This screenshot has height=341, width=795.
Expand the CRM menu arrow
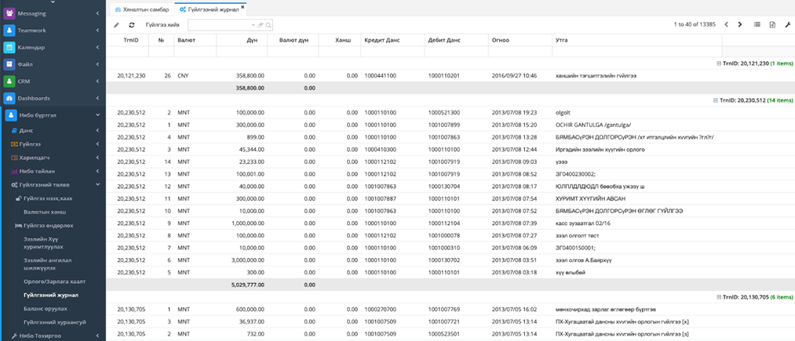pyautogui.click(x=97, y=81)
